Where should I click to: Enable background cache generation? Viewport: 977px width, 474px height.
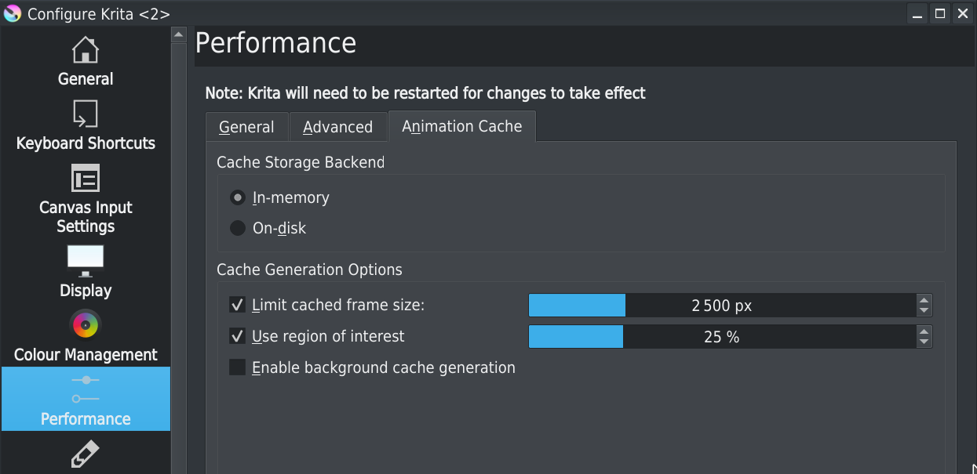(237, 367)
